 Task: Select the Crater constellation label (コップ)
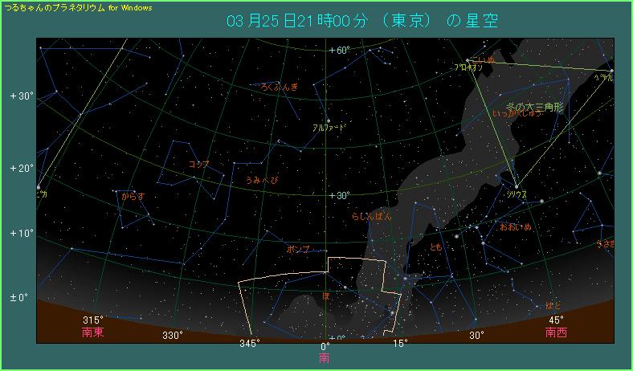pyautogui.click(x=198, y=164)
